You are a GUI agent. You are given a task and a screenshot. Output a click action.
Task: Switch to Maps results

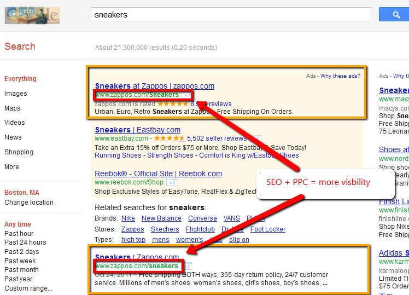[x=12, y=108]
